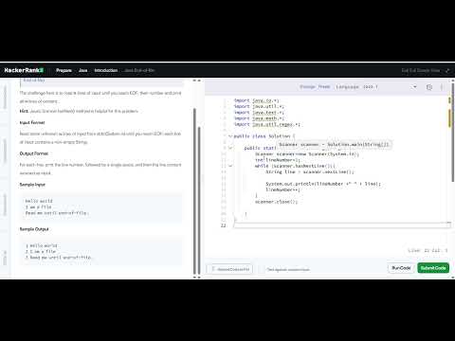455x341 pixels.
Task: Click the exit full screen arrow icon
Action: pyautogui.click(x=447, y=70)
